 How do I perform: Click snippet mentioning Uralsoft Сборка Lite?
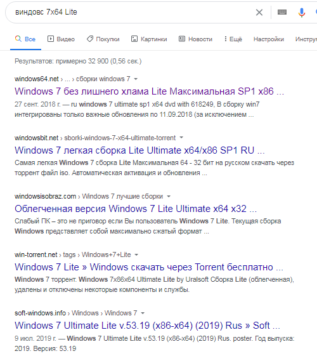click(x=154, y=284)
